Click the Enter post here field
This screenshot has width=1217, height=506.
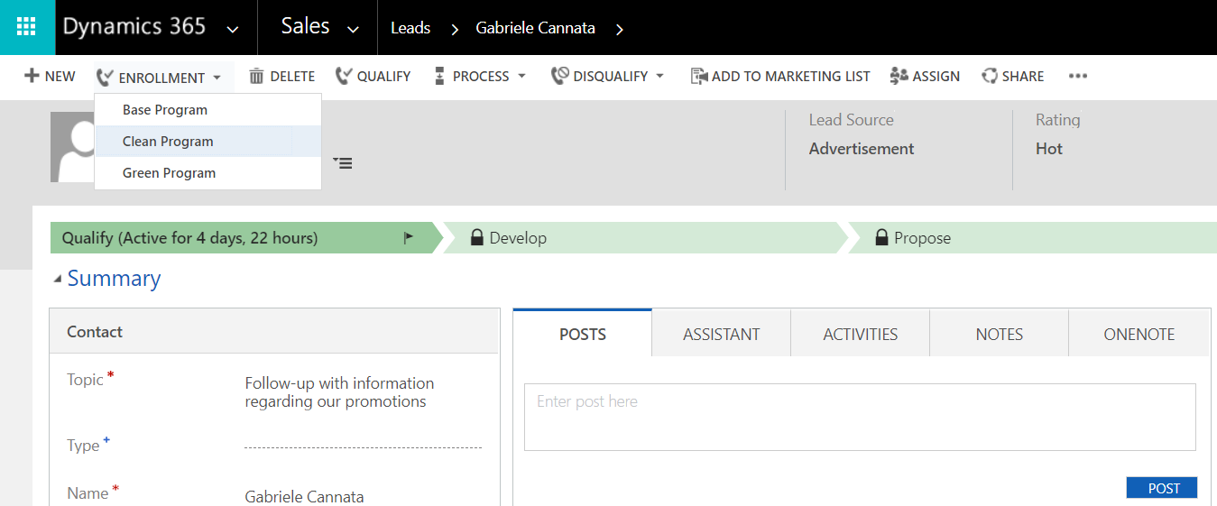[x=859, y=417]
